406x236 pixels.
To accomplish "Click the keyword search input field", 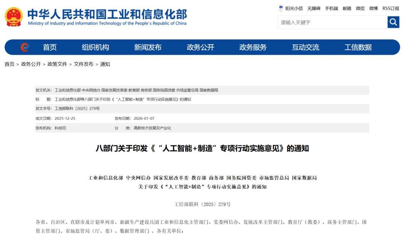I will point(332,22).
